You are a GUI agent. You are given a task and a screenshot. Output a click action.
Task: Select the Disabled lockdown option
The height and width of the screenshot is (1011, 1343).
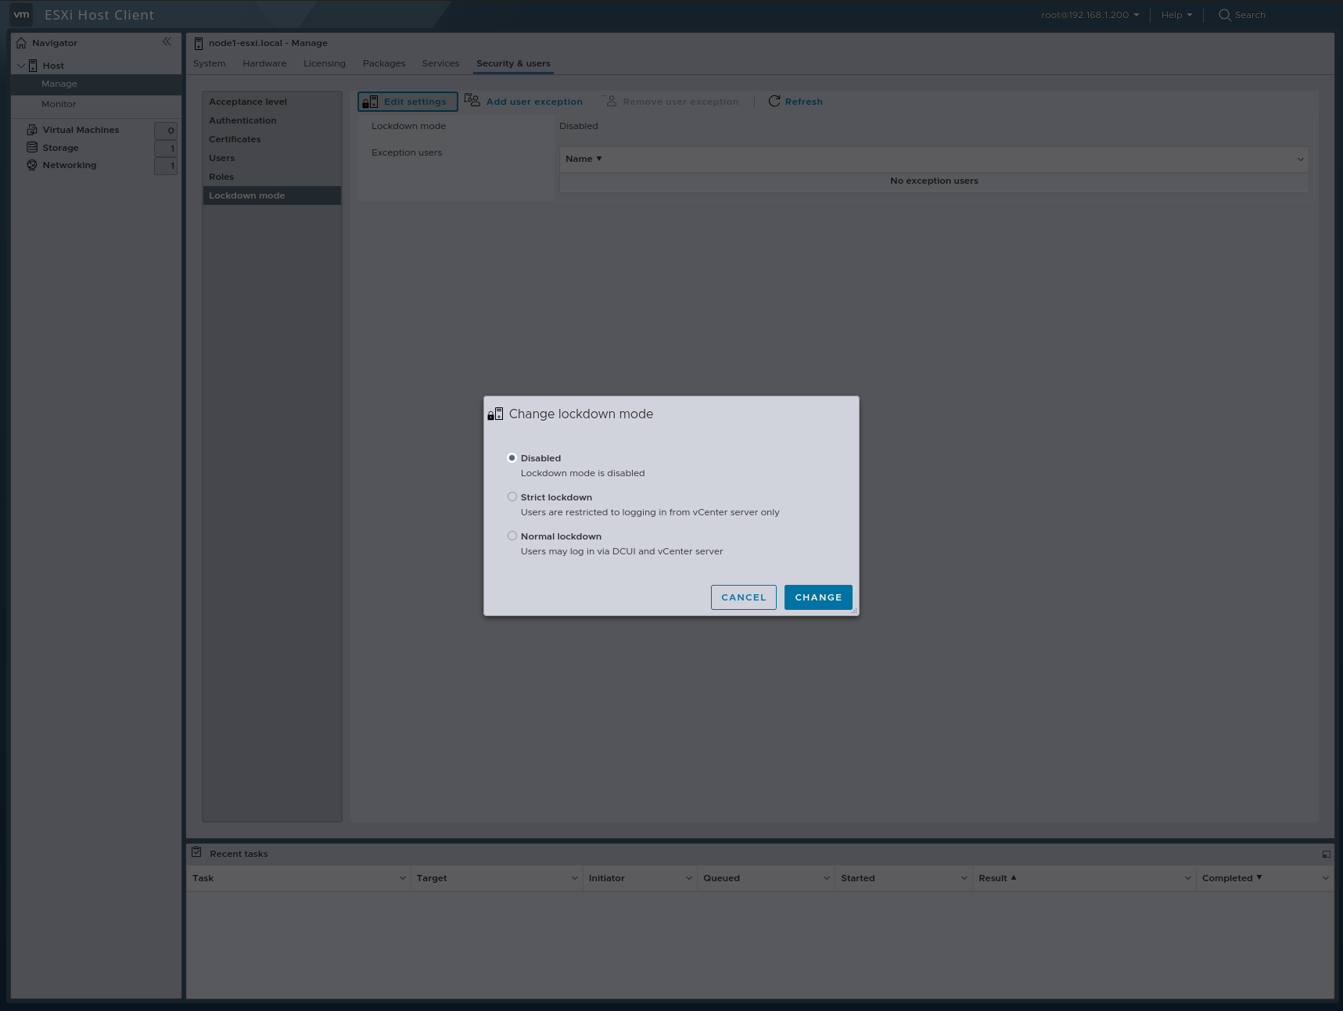point(512,457)
